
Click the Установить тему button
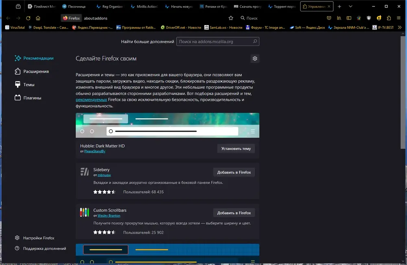[236, 149]
